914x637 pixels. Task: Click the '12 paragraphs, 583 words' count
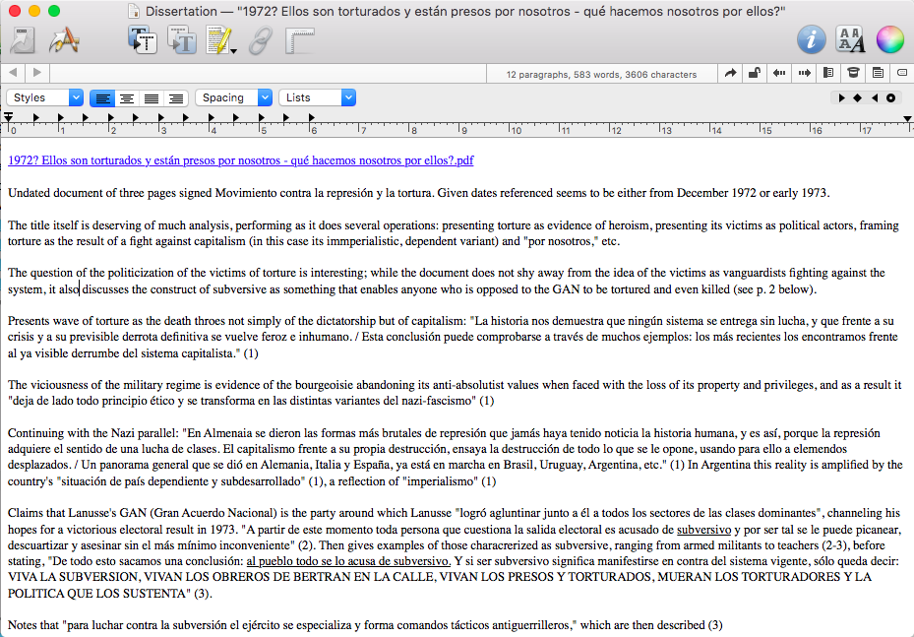pos(601,75)
